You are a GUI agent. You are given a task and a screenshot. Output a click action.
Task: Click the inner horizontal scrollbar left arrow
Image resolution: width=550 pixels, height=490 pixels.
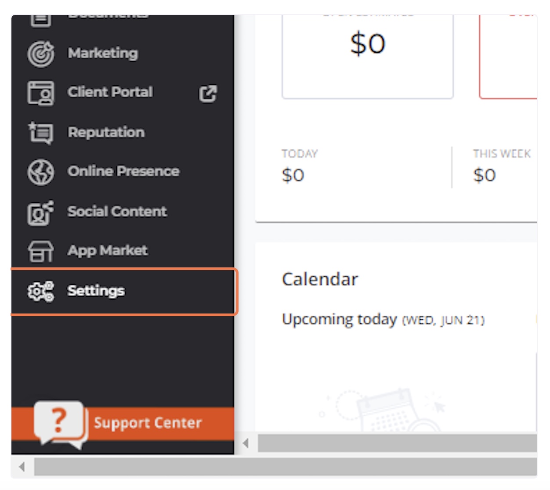[246, 443]
